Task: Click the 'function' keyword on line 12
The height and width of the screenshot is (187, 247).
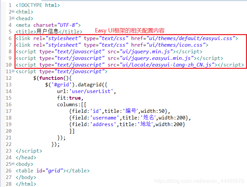Action: pyautogui.click(x=51, y=78)
